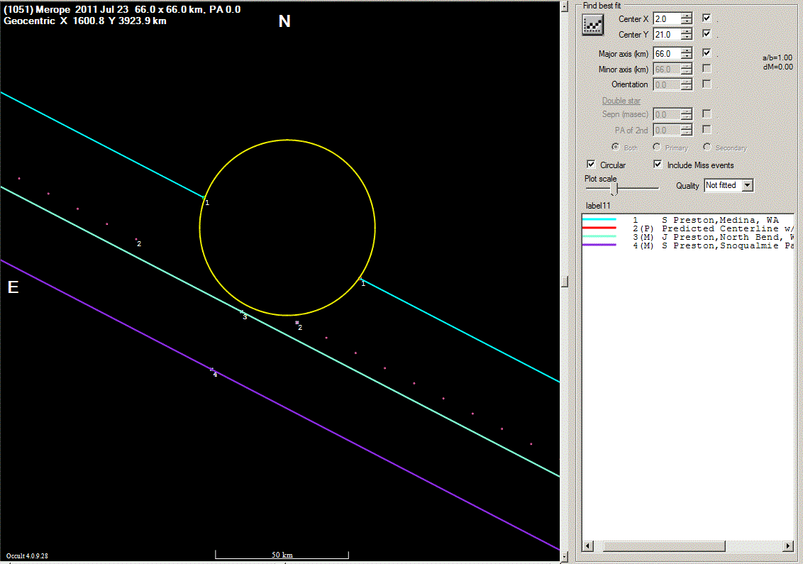Screen dimensions: 803x564
Task: Toggle the Minor axis fit checkbox
Action: coord(707,68)
